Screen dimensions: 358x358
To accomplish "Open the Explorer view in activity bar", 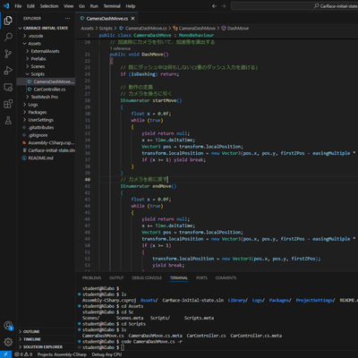I will tap(8, 21).
